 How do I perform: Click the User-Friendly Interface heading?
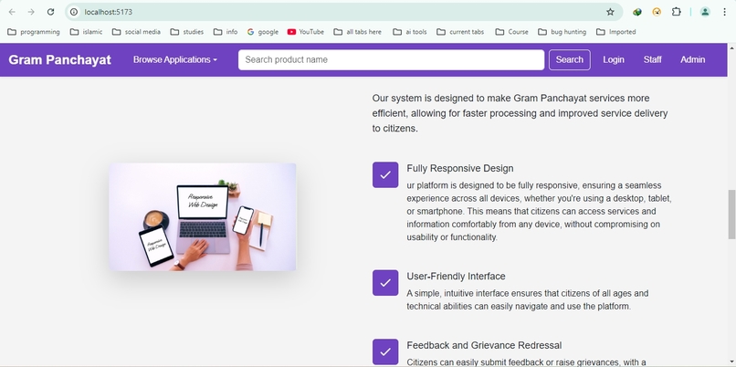pyautogui.click(x=456, y=276)
